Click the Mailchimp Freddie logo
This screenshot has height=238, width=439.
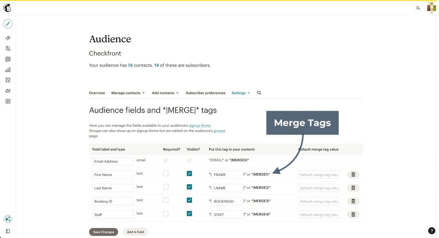7,8
